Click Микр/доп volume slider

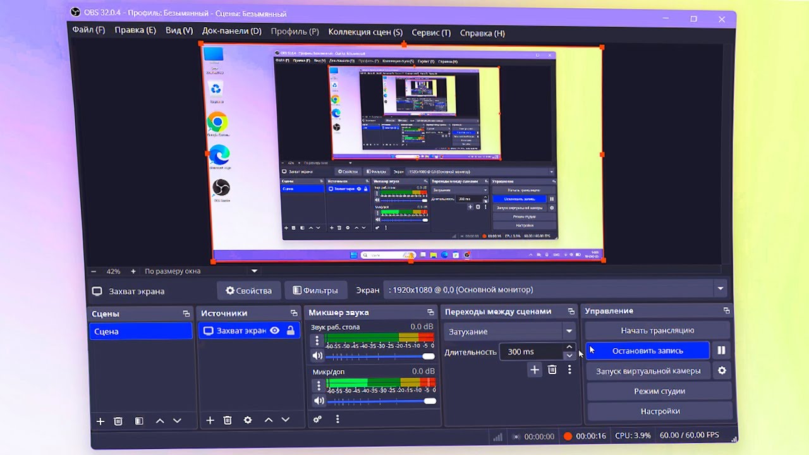382,401
